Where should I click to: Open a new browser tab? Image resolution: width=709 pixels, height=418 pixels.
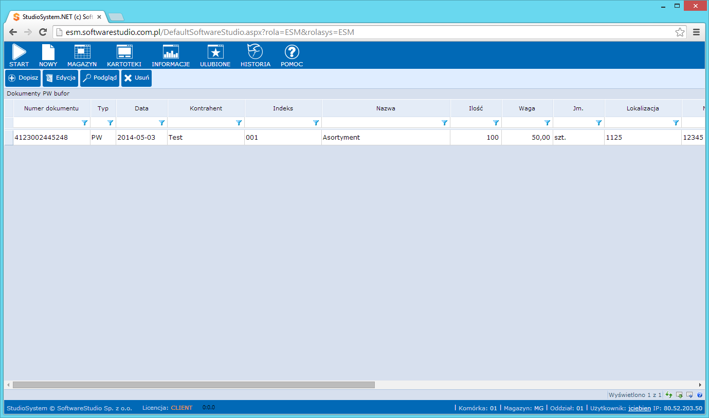pyautogui.click(x=116, y=17)
